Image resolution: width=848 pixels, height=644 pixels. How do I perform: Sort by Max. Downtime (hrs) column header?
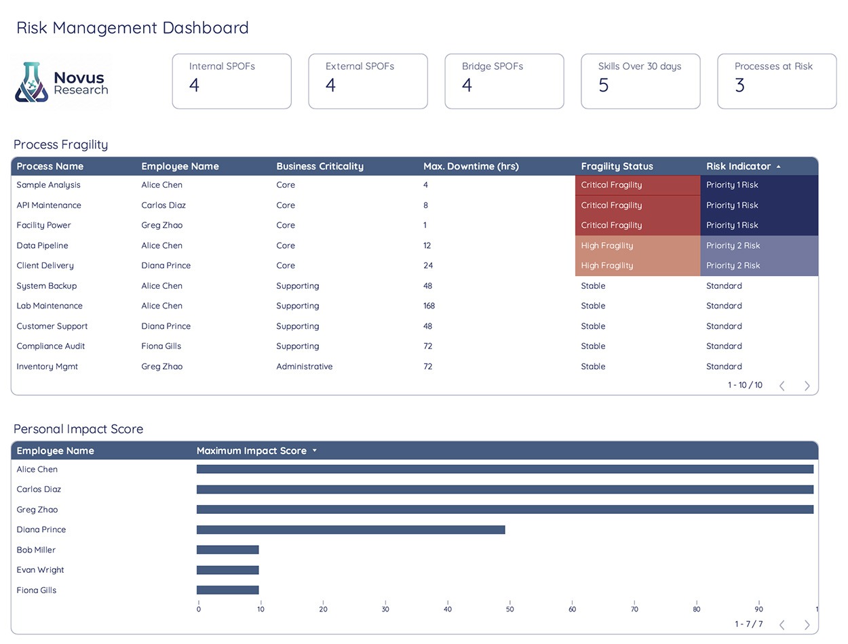tap(471, 166)
